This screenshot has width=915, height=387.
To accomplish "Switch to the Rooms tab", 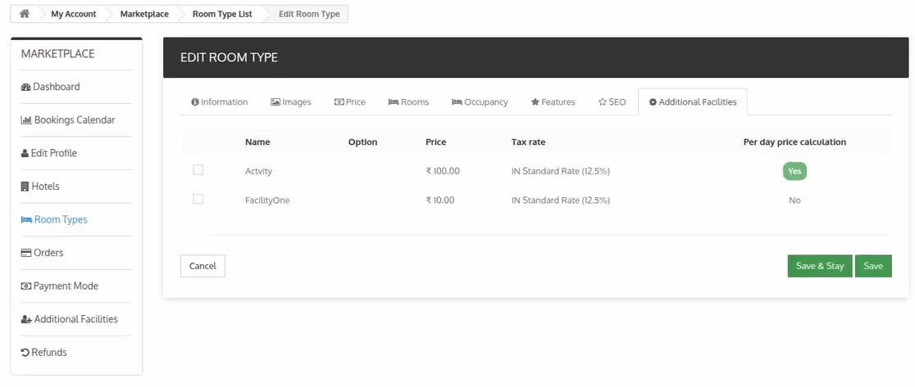I will coord(408,101).
